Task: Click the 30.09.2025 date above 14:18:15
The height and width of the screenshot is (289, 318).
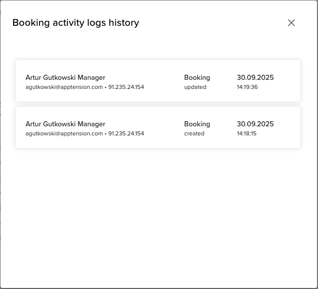Action: [255, 124]
